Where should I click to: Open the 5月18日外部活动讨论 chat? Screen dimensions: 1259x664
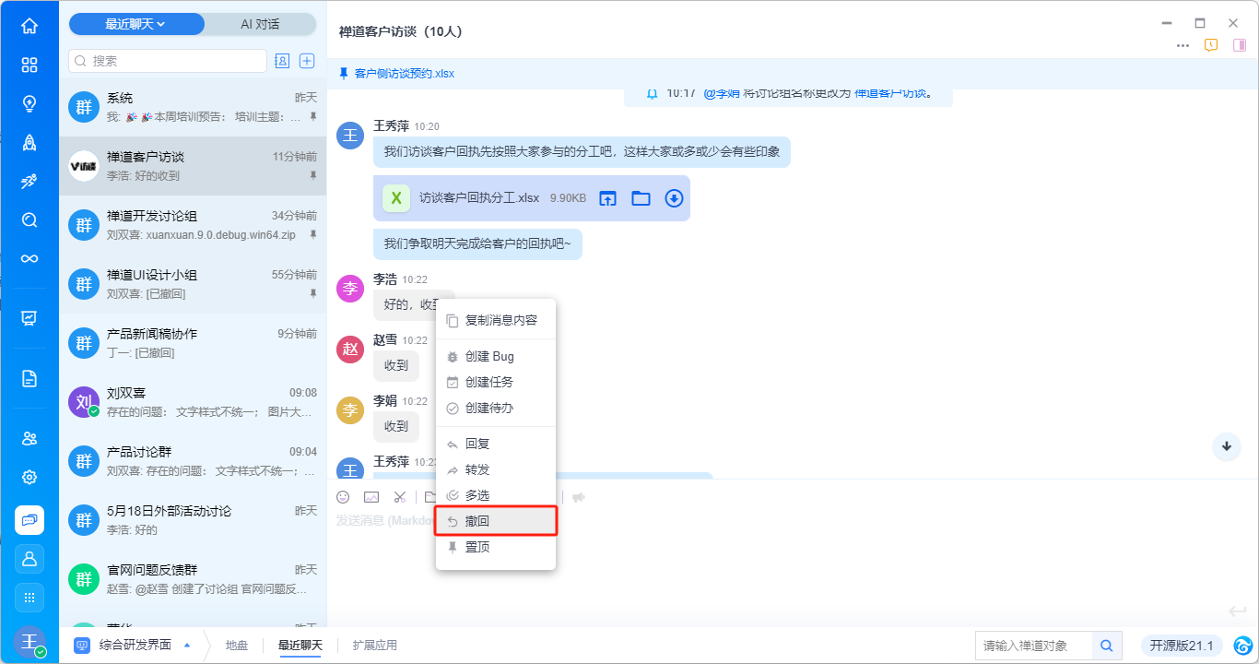(193, 520)
